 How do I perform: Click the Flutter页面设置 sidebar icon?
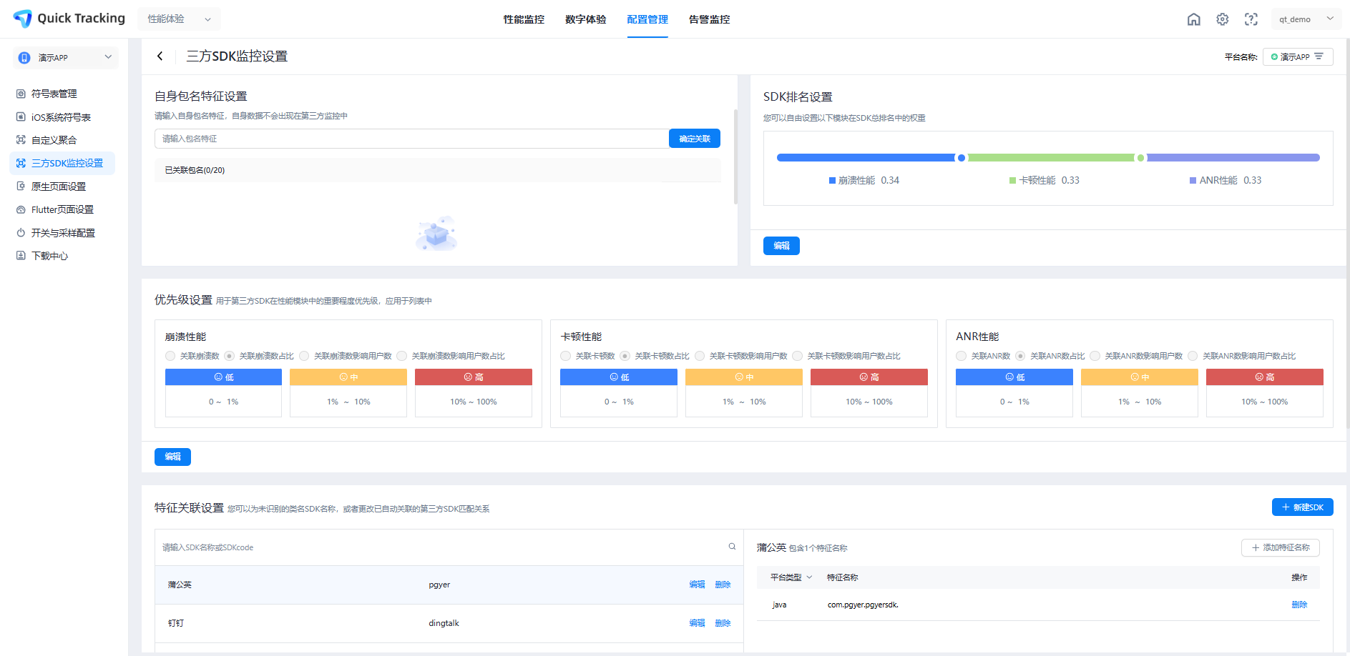[21, 209]
